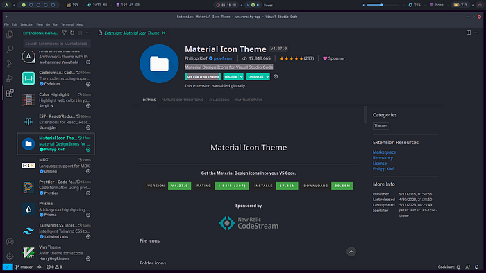Click the Search Extensions in Marketplace field
Viewport: 486px width, 273px height.
pos(57,44)
